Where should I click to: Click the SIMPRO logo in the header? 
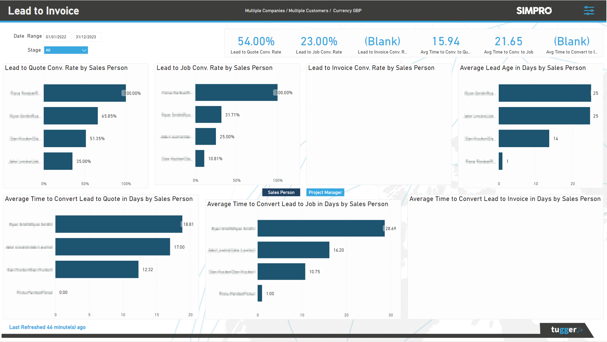tap(534, 10)
